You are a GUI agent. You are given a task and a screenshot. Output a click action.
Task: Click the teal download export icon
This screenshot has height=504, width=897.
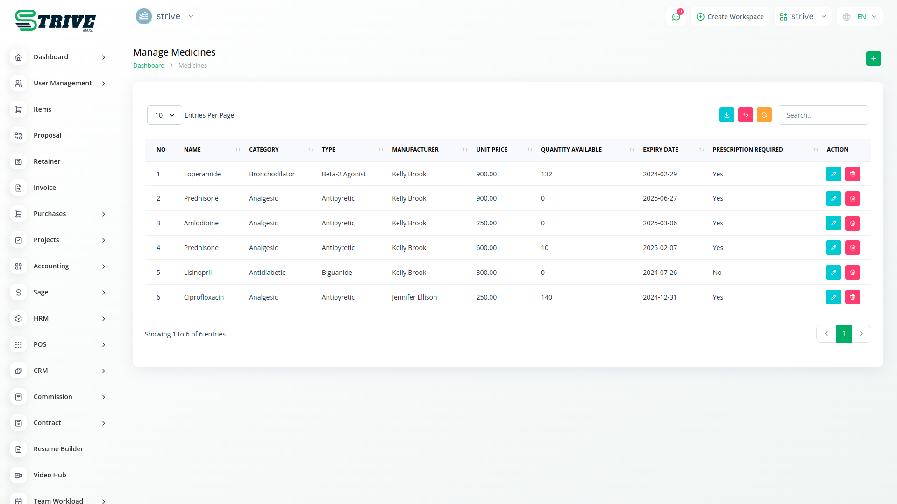click(x=726, y=115)
